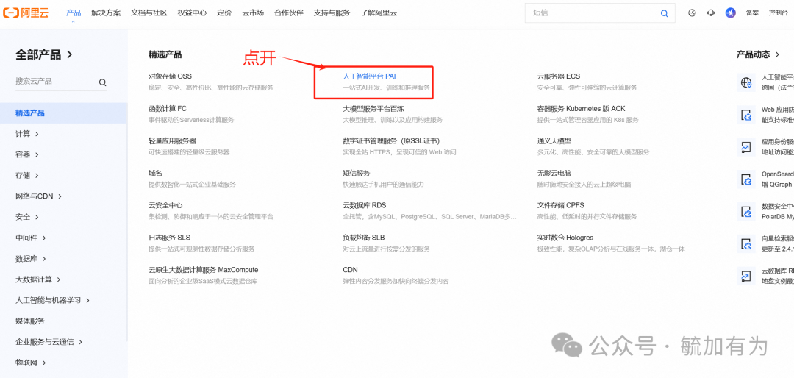
Task: Open 对象存储 OSS product
Action: [x=170, y=76]
